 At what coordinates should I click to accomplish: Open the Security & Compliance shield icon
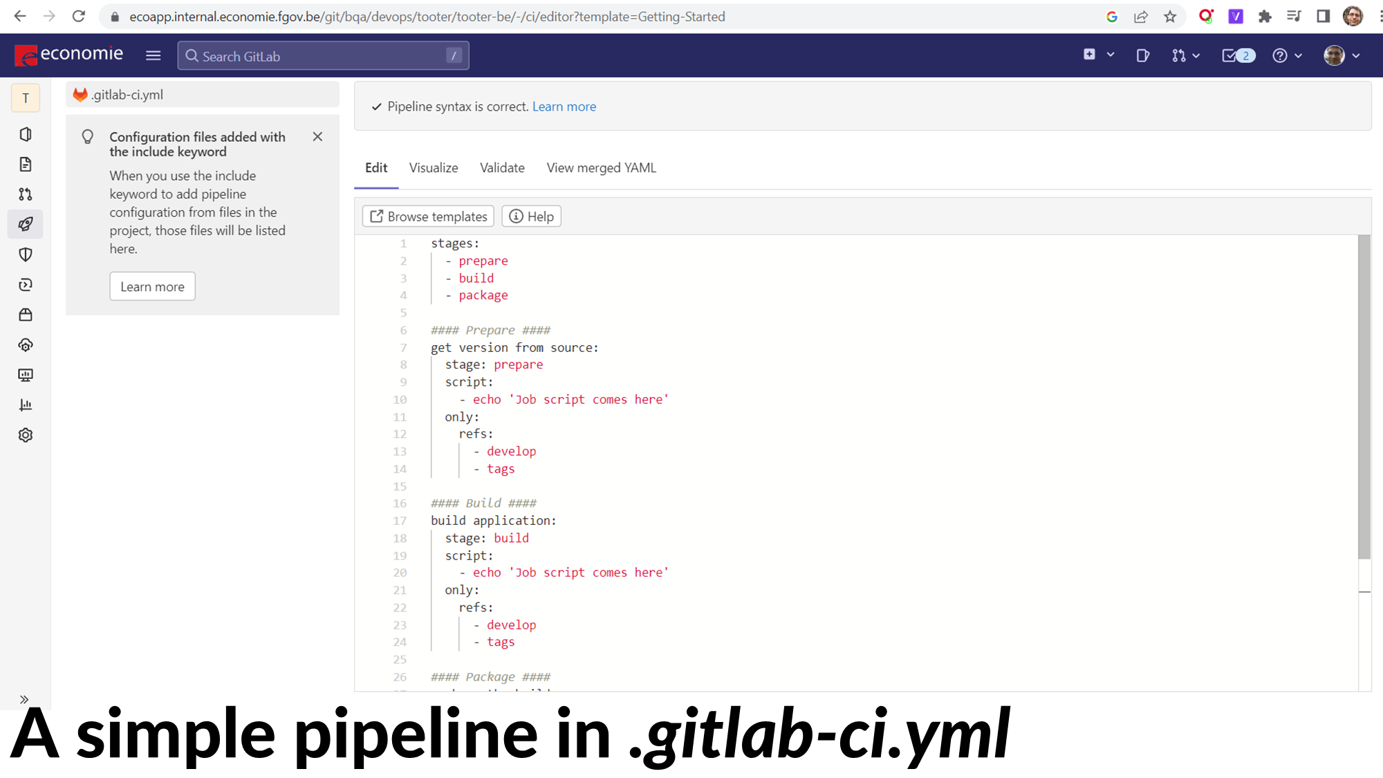click(x=26, y=254)
